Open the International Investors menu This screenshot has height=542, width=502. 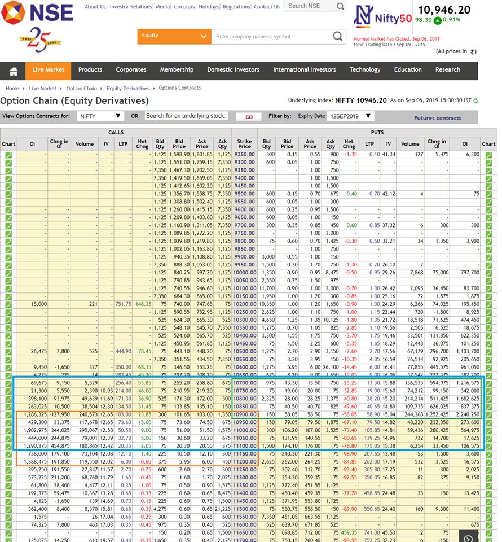[x=304, y=70]
